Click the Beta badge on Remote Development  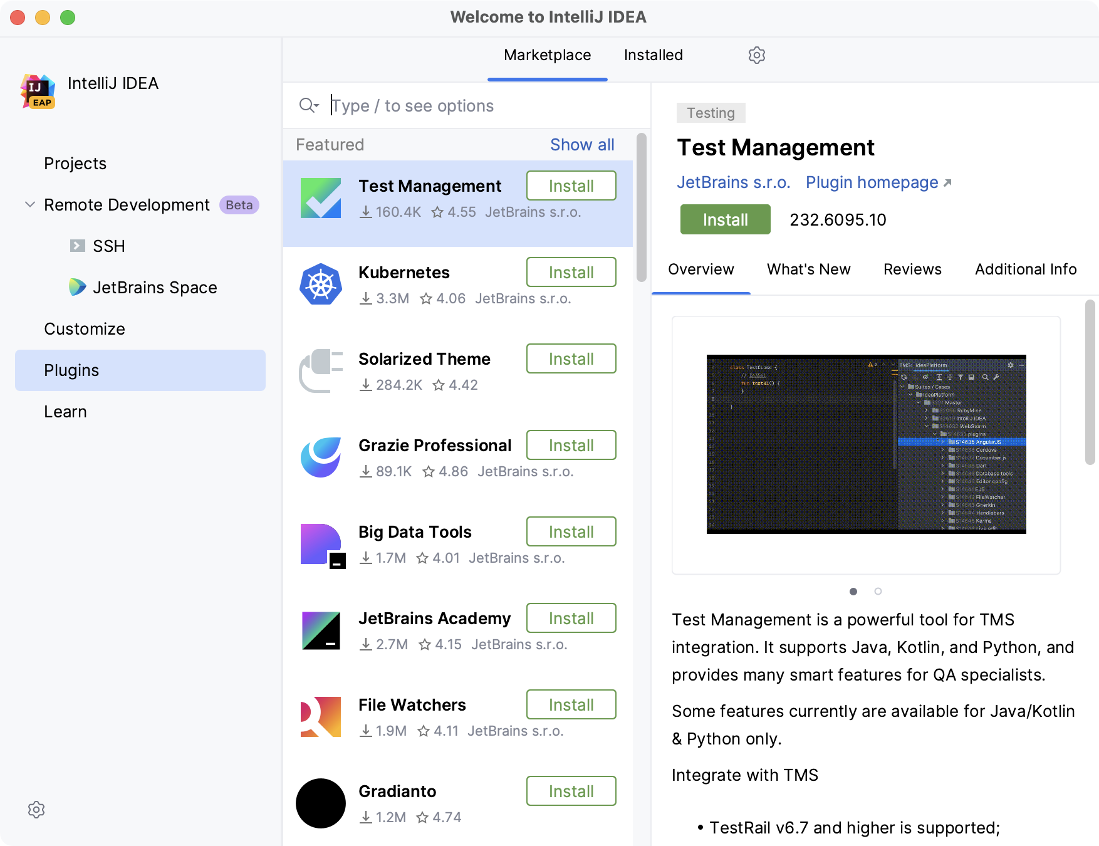click(x=239, y=205)
